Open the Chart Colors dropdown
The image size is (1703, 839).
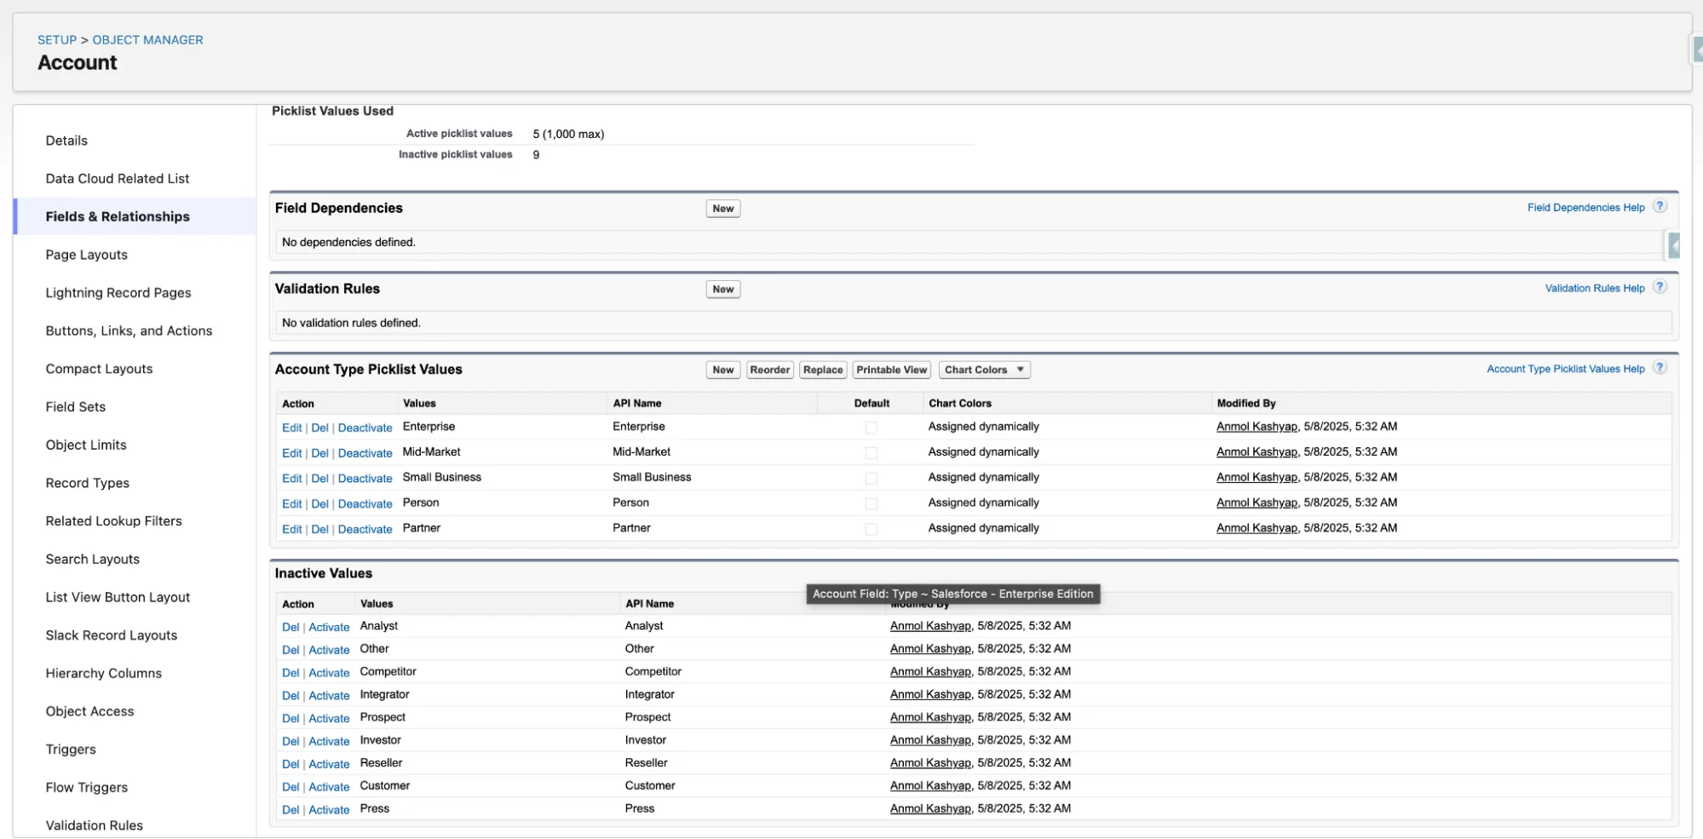984,370
